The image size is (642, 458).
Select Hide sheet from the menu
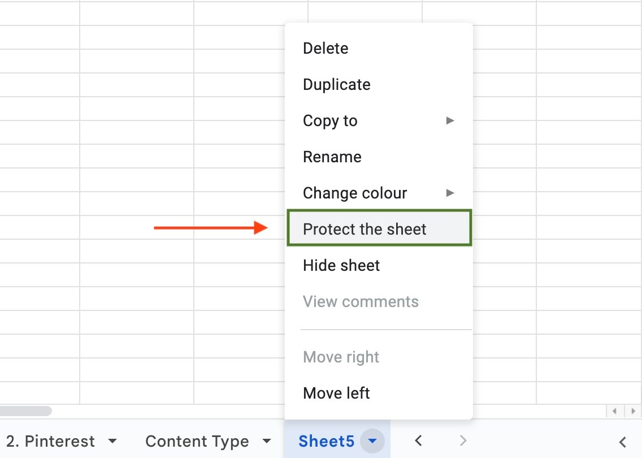(341, 266)
